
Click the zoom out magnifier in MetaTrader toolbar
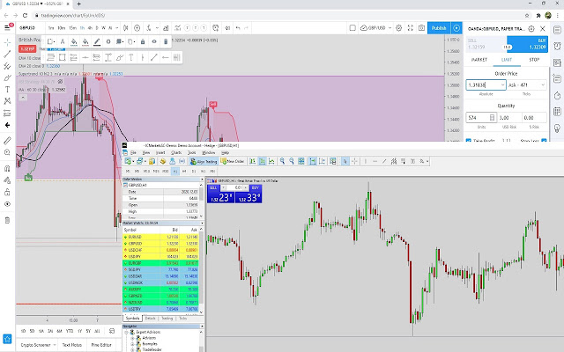point(292,161)
